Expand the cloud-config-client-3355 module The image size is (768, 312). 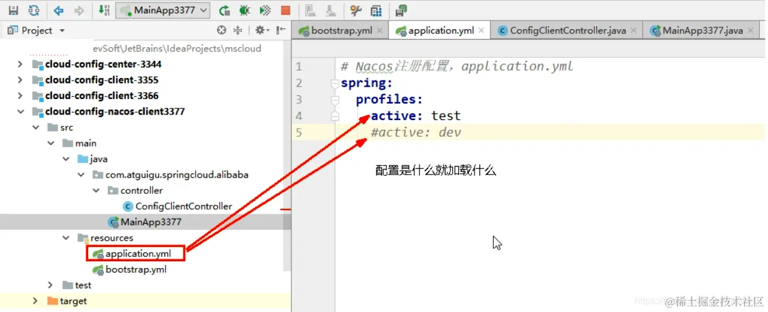[20, 80]
